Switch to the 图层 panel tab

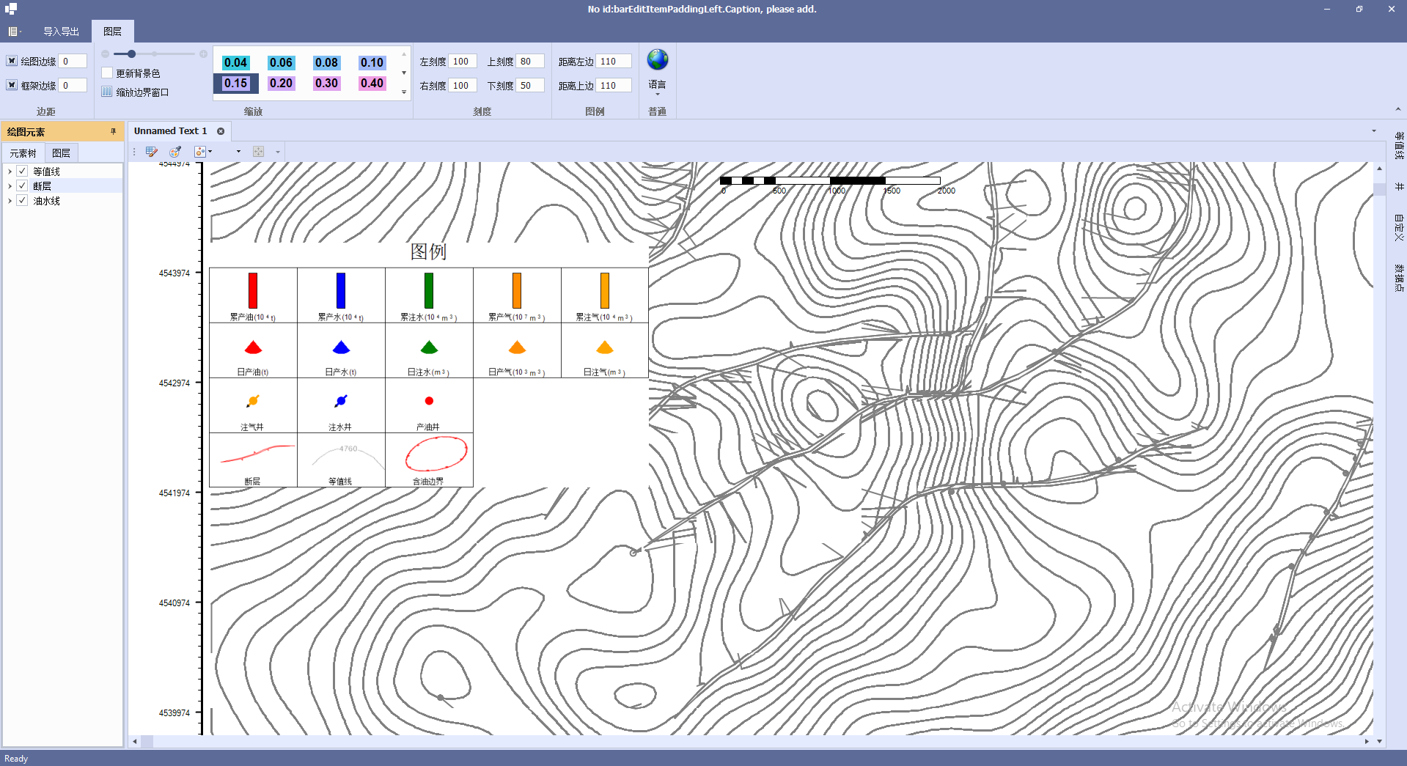point(62,153)
